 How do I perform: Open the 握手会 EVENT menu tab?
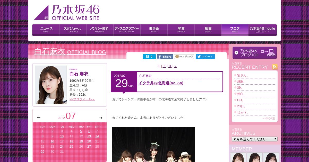pyautogui.click(x=154, y=30)
